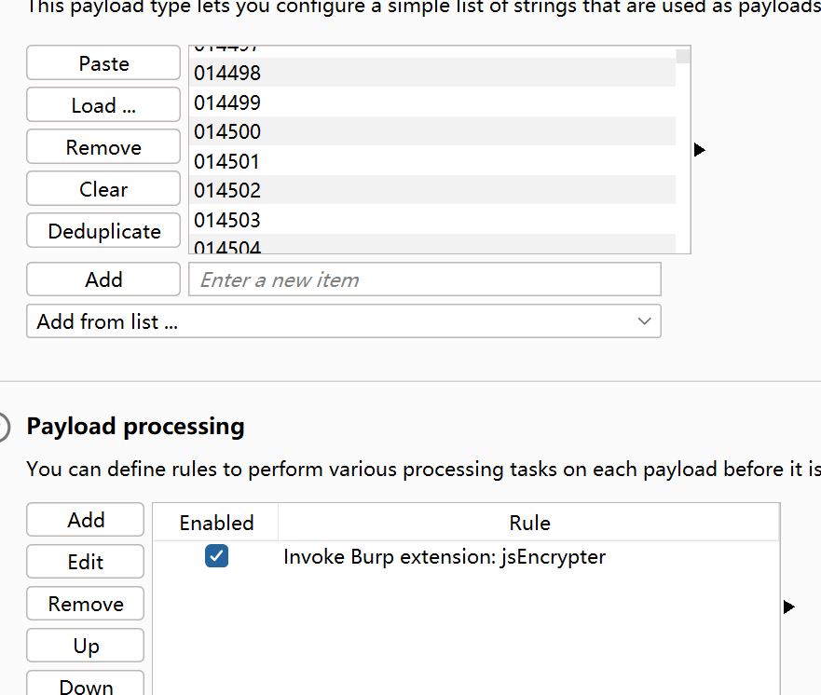
Task: Move the processing rule down
Action: pyautogui.click(x=86, y=686)
